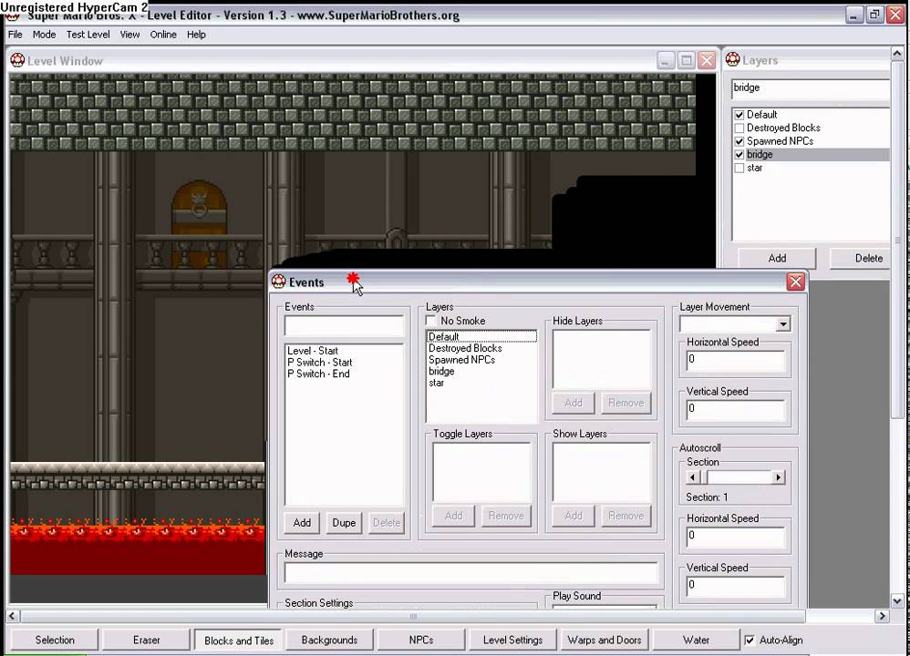Click the event name input field
The width and height of the screenshot is (910, 656).
(344, 326)
